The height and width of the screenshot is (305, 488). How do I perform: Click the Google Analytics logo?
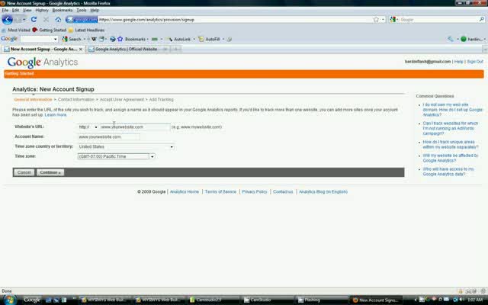43,62
